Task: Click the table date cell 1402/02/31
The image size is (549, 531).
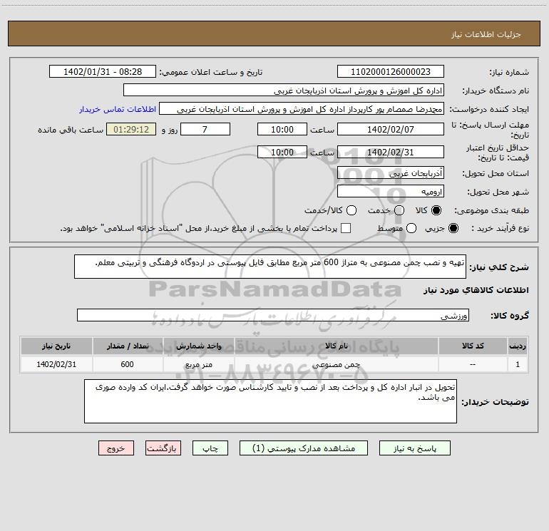Action: coord(56,364)
